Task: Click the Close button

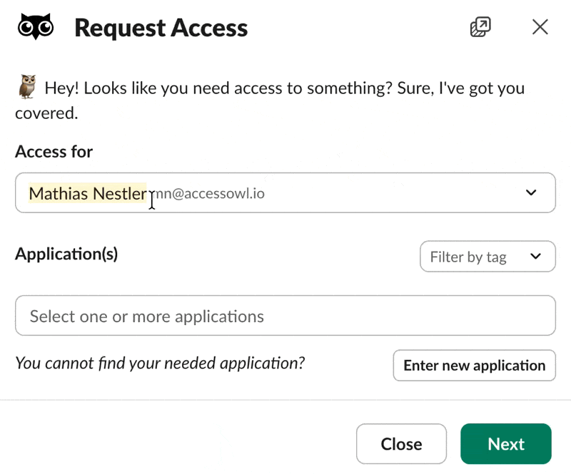Action: (x=401, y=443)
